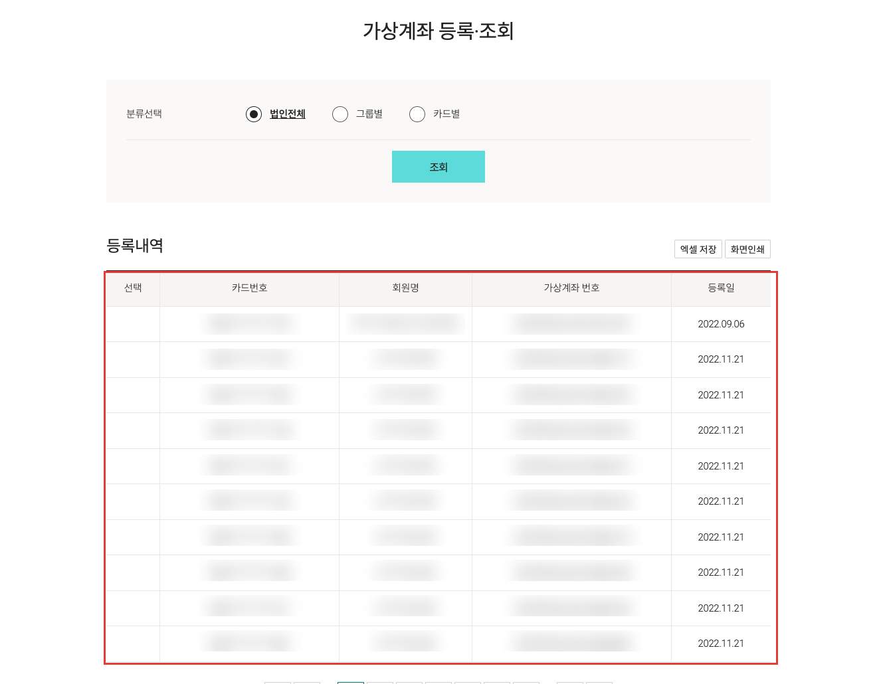Viewport: 881px width, 684px height.
Task: Print the screen via 화면인쇄 button
Action: (x=747, y=249)
